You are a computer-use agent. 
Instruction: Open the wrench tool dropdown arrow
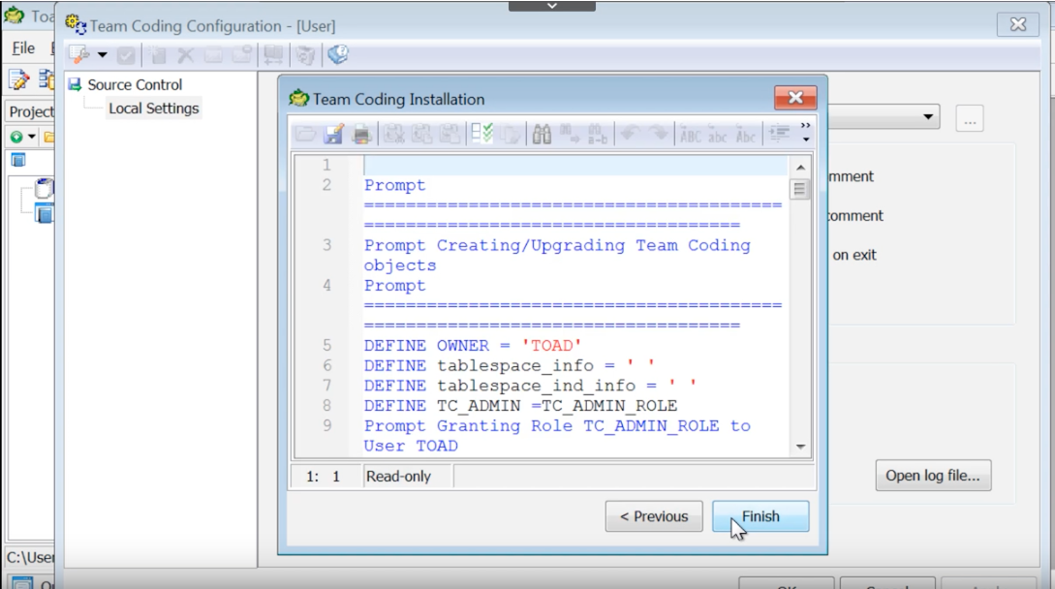click(x=101, y=55)
